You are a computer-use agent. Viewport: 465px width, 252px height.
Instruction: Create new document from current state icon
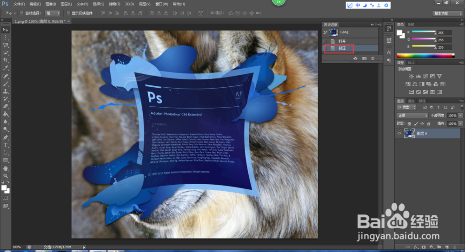(x=355, y=58)
